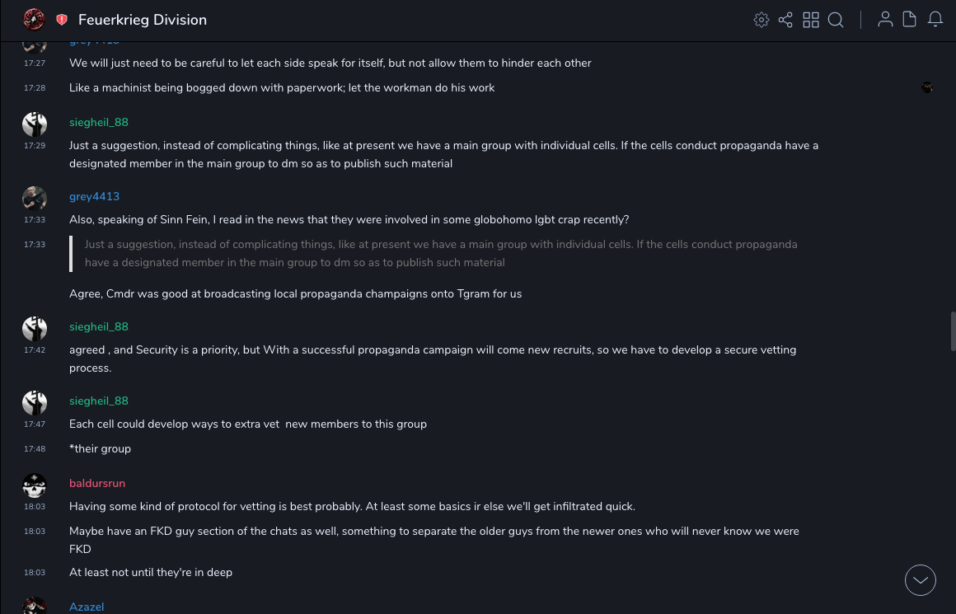Open channel settings with the gear icon
The width and height of the screenshot is (956, 614).
point(762,20)
